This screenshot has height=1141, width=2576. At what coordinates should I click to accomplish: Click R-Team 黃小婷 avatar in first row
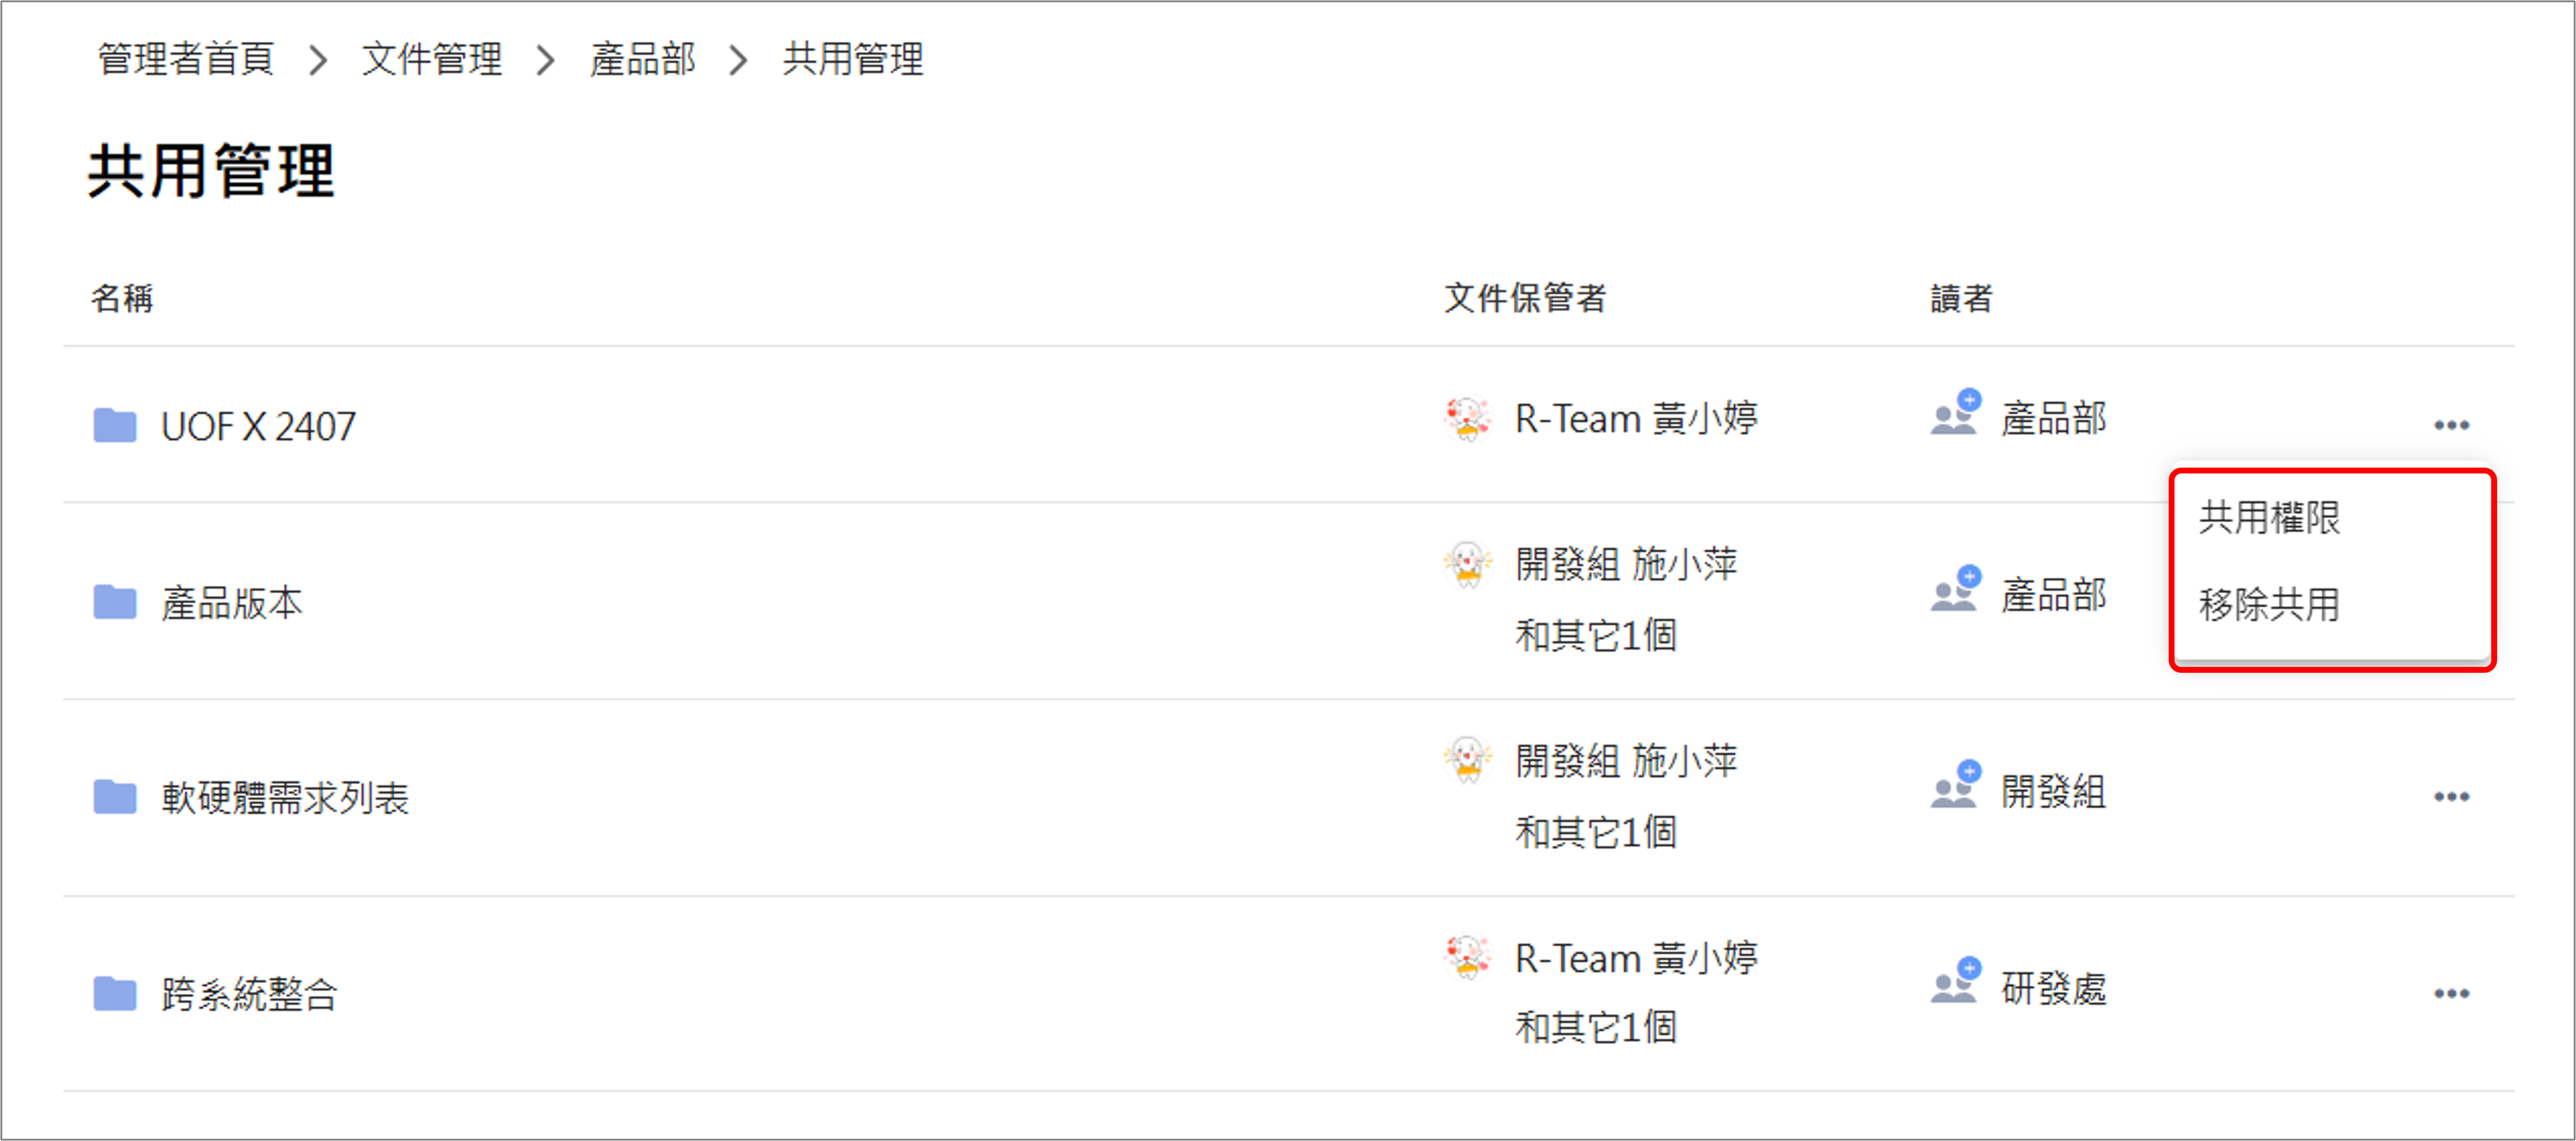pos(1468,418)
